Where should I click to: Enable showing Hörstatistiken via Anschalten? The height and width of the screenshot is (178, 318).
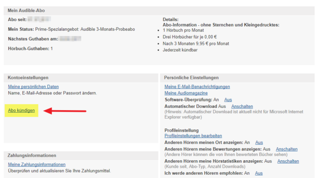pos(288,161)
